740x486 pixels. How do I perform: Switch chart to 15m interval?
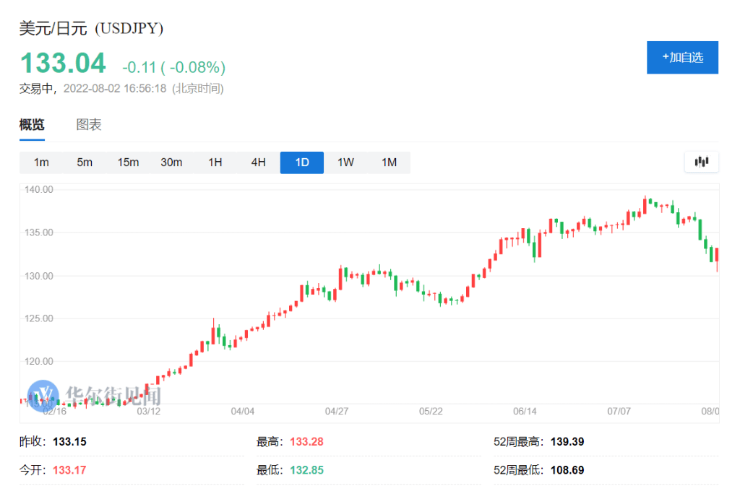(128, 162)
